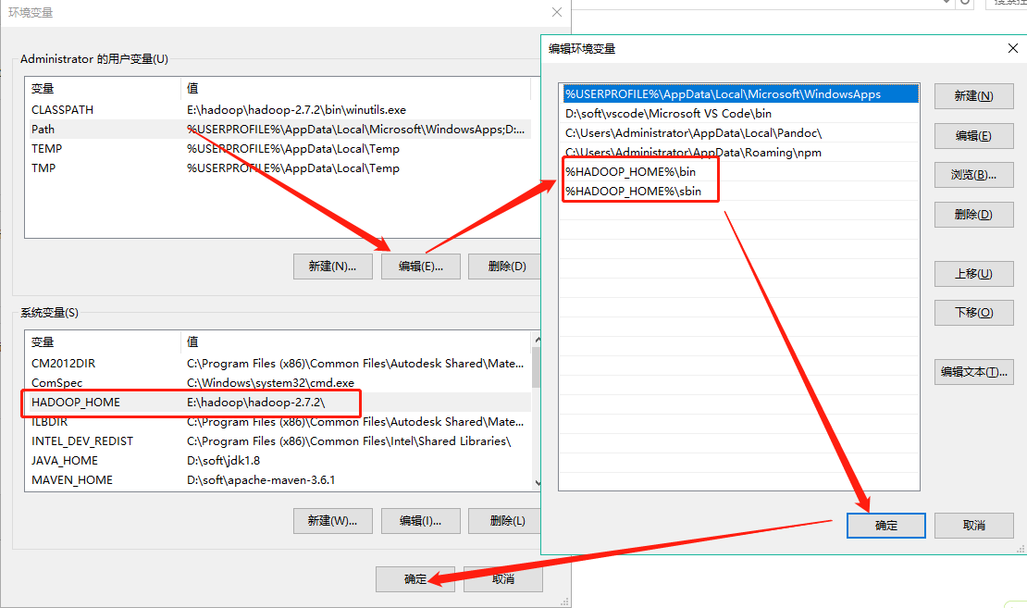Viewport: 1027px width, 608px height.
Task: Select the HADOOP_HOME system variable row
Action: pos(278,403)
